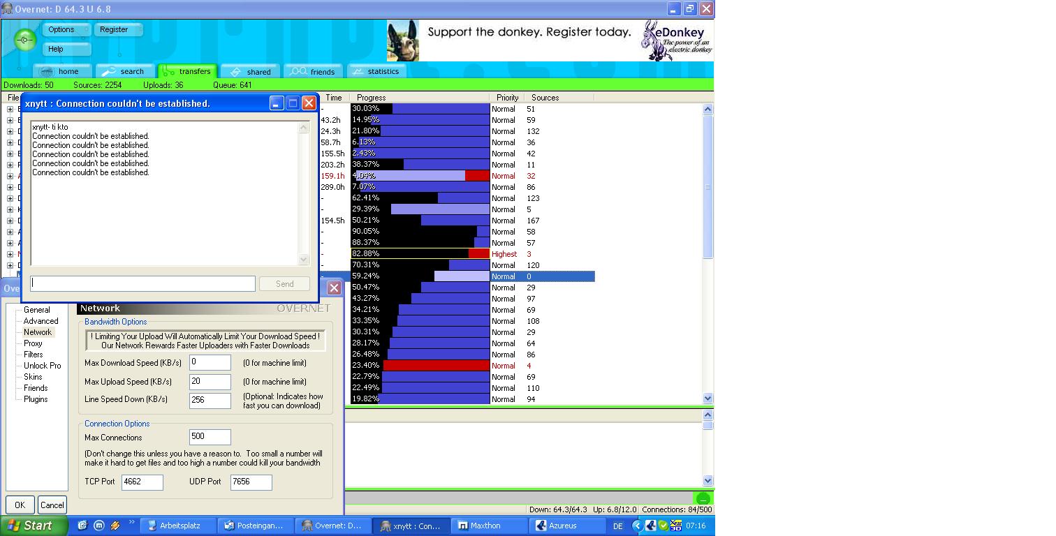The width and height of the screenshot is (1056, 536).
Task: Select General in the options tree
Action: click(x=37, y=310)
